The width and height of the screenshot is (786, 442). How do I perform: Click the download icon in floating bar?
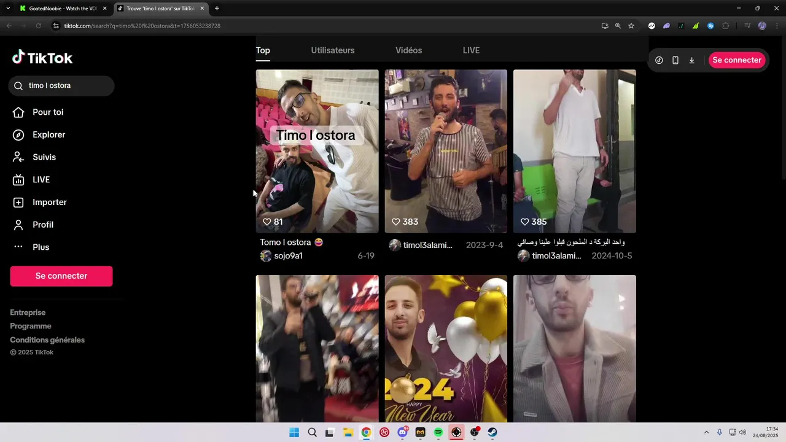(x=691, y=60)
